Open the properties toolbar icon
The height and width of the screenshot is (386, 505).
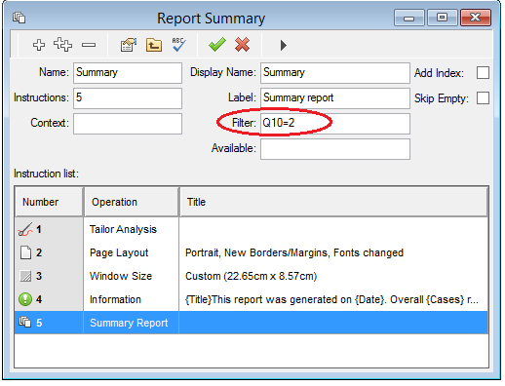point(129,45)
